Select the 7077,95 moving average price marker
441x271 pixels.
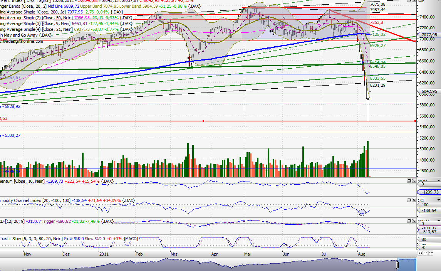(x=429, y=35)
